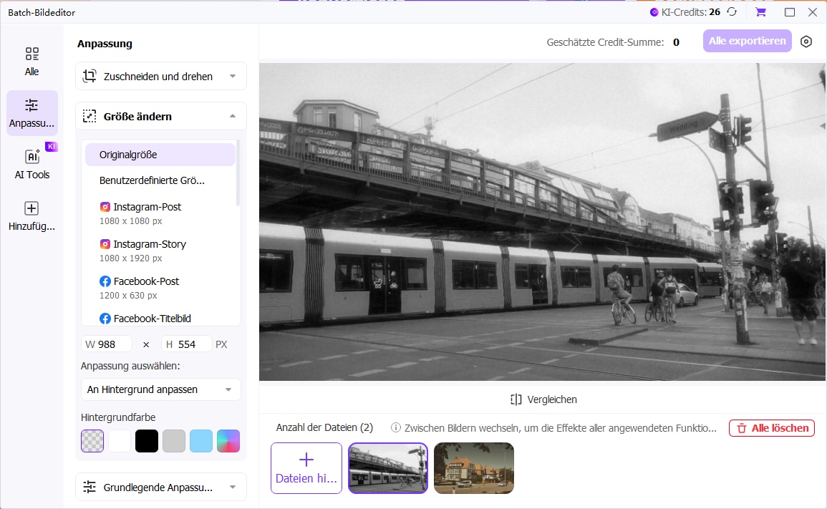Click the Instagram icon on Instagram-Story

pyautogui.click(x=105, y=244)
